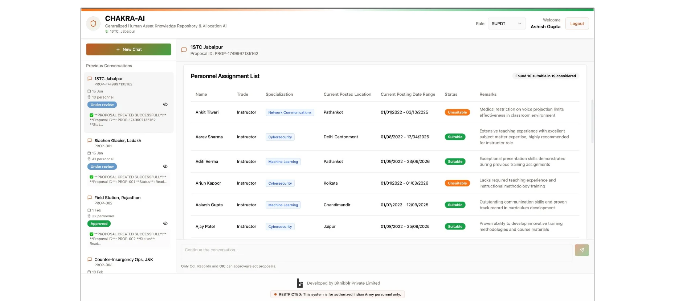Click the Bitnibblr company logo
Image resolution: width=675 pixels, height=301 pixels.
click(x=300, y=283)
